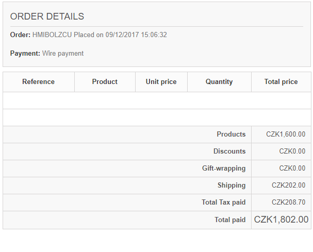This screenshot has width=313, height=252.
Task: Click the Gift-wrapping row label
Action: click(x=224, y=169)
